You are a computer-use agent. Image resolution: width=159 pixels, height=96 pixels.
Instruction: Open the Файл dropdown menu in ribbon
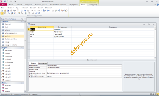point(3,8)
